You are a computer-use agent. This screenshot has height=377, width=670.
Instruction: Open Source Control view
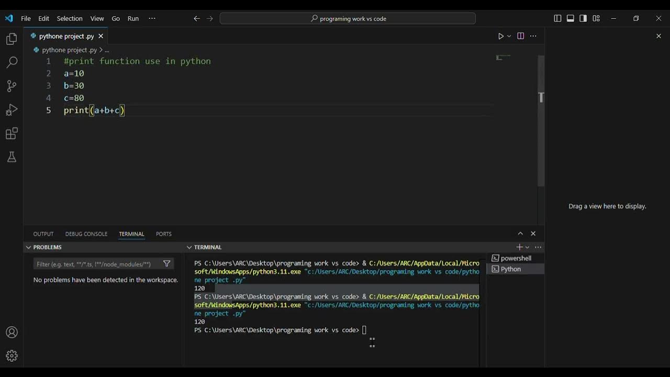(x=12, y=86)
